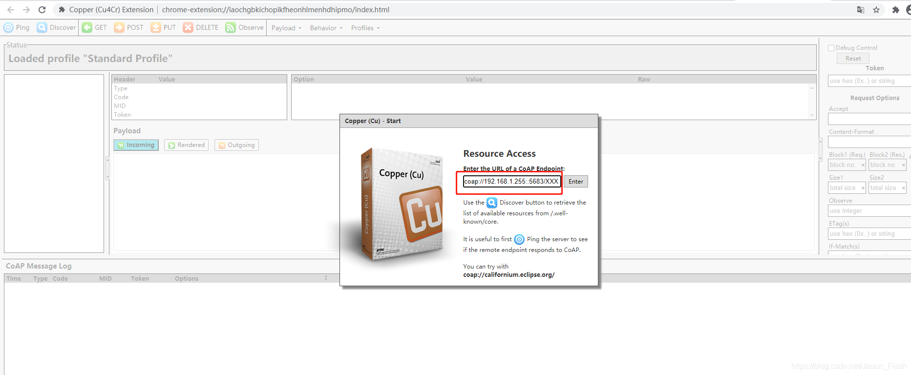Click the puzzle icon before Copper Extension title
Image resolution: width=911 pixels, height=375 pixels.
point(62,10)
